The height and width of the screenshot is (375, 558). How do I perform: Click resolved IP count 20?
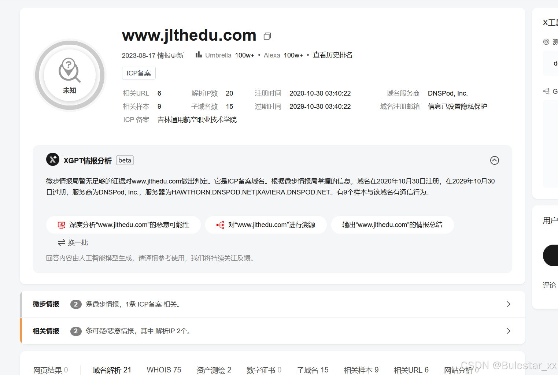pyautogui.click(x=229, y=93)
